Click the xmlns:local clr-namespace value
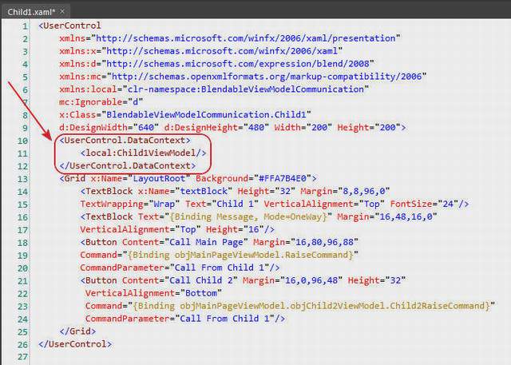Image resolution: width=511 pixels, height=365 pixels. (x=246, y=89)
